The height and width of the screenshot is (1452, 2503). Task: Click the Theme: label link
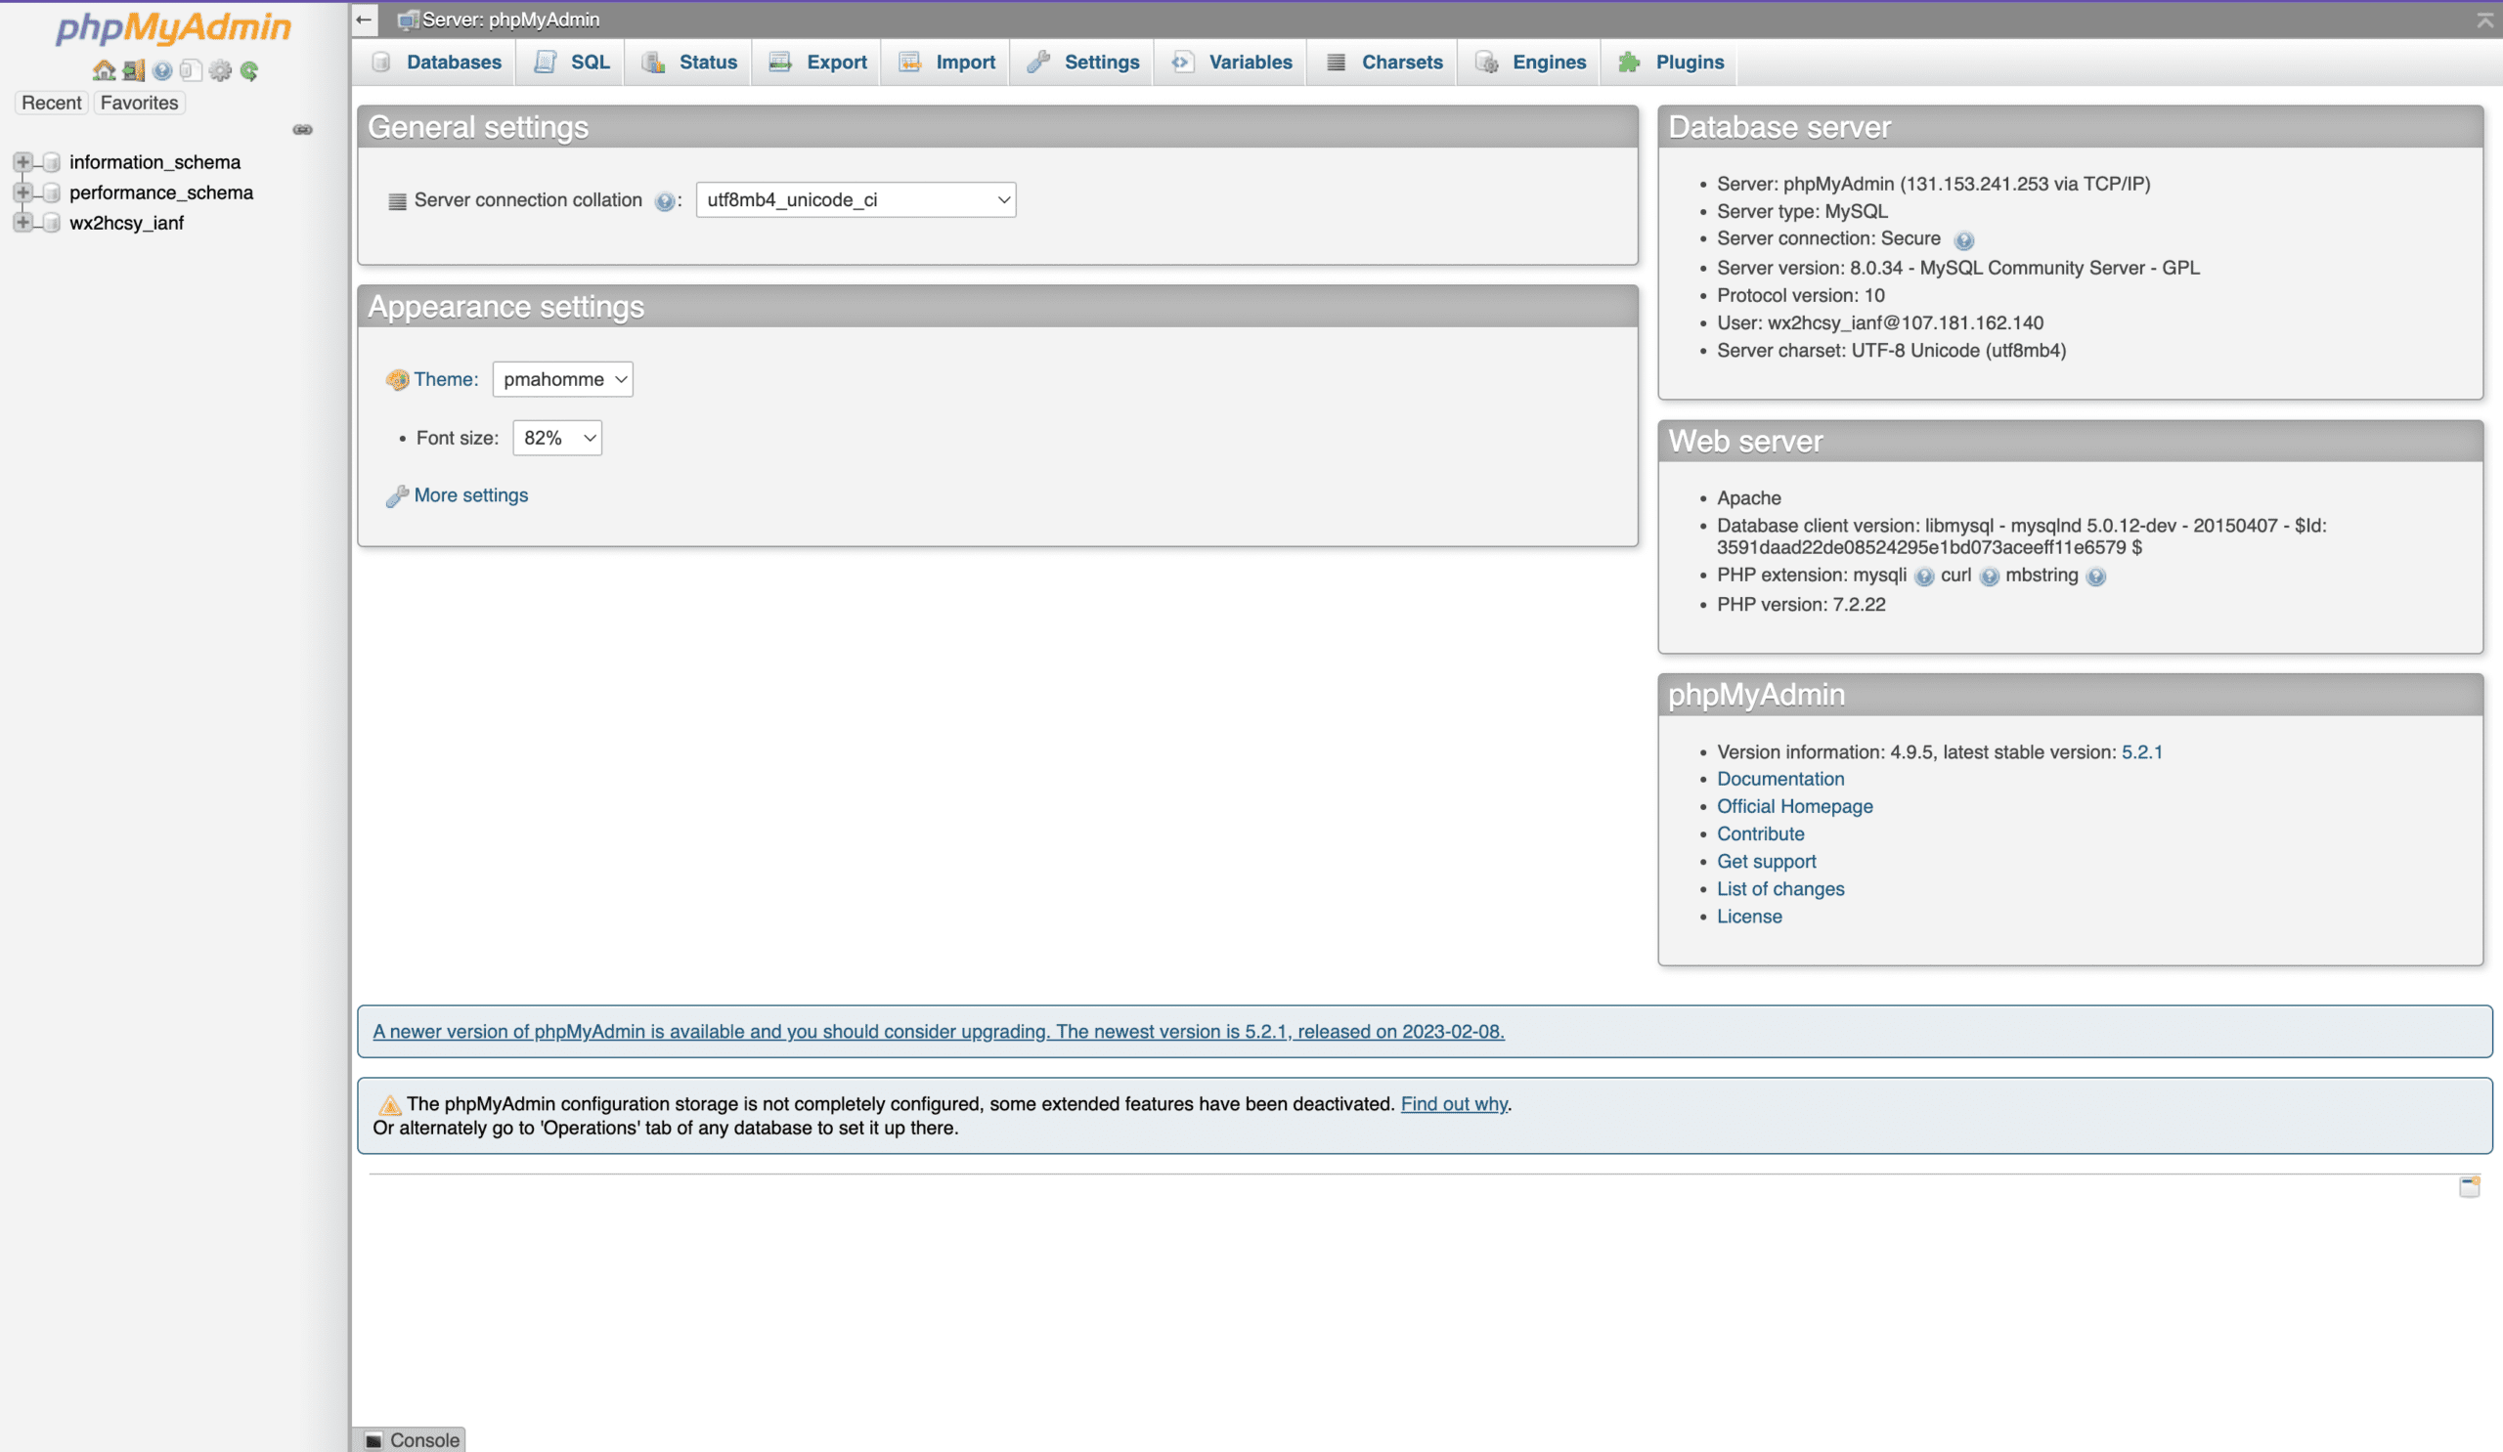[x=446, y=379]
